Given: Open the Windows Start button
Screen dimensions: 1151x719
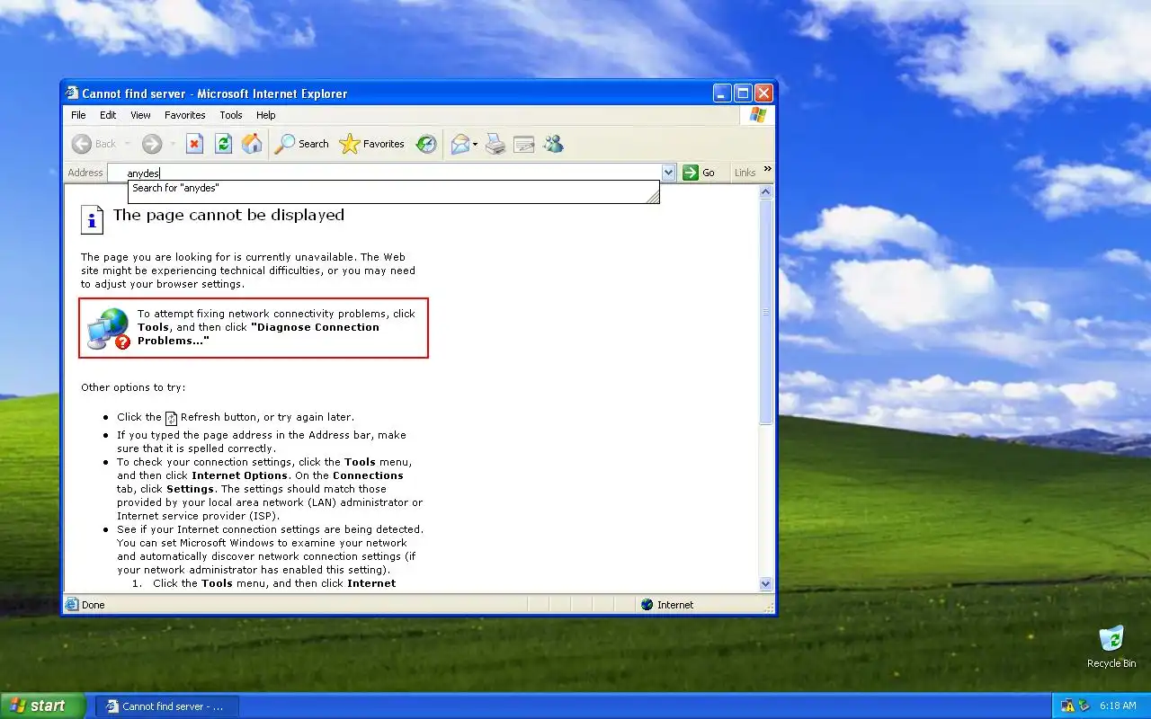Looking at the screenshot, I should (x=42, y=706).
